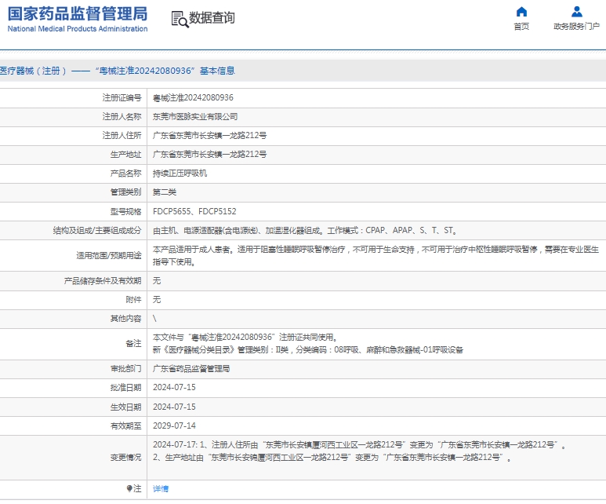The height and width of the screenshot is (504, 606).
Task: Click the 注册人住所 address value
Action: pos(209,136)
